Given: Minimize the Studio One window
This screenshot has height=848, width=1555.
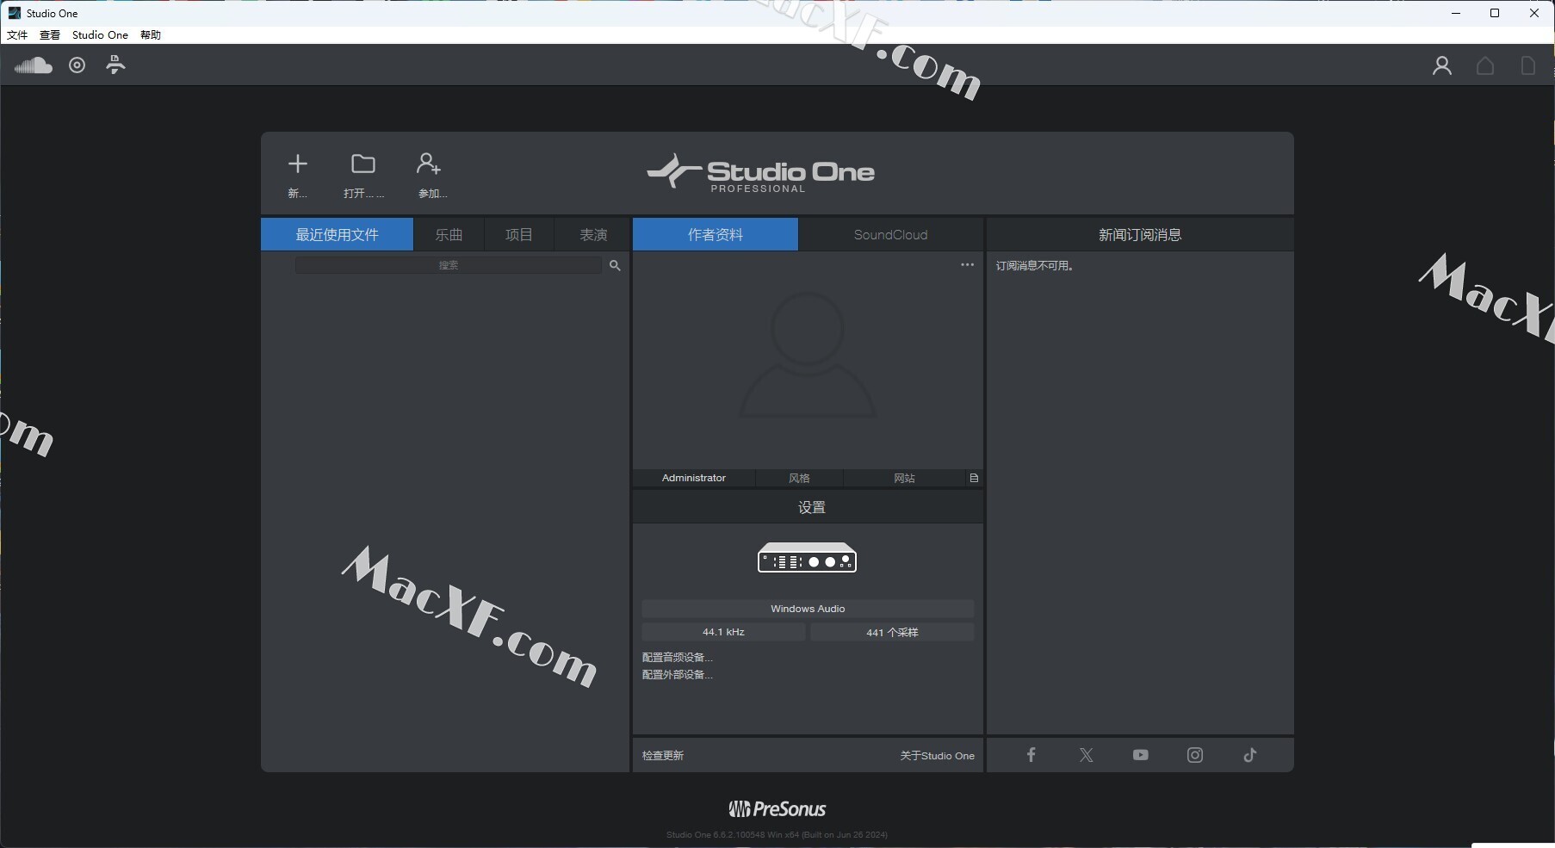Looking at the screenshot, I should click(x=1456, y=13).
